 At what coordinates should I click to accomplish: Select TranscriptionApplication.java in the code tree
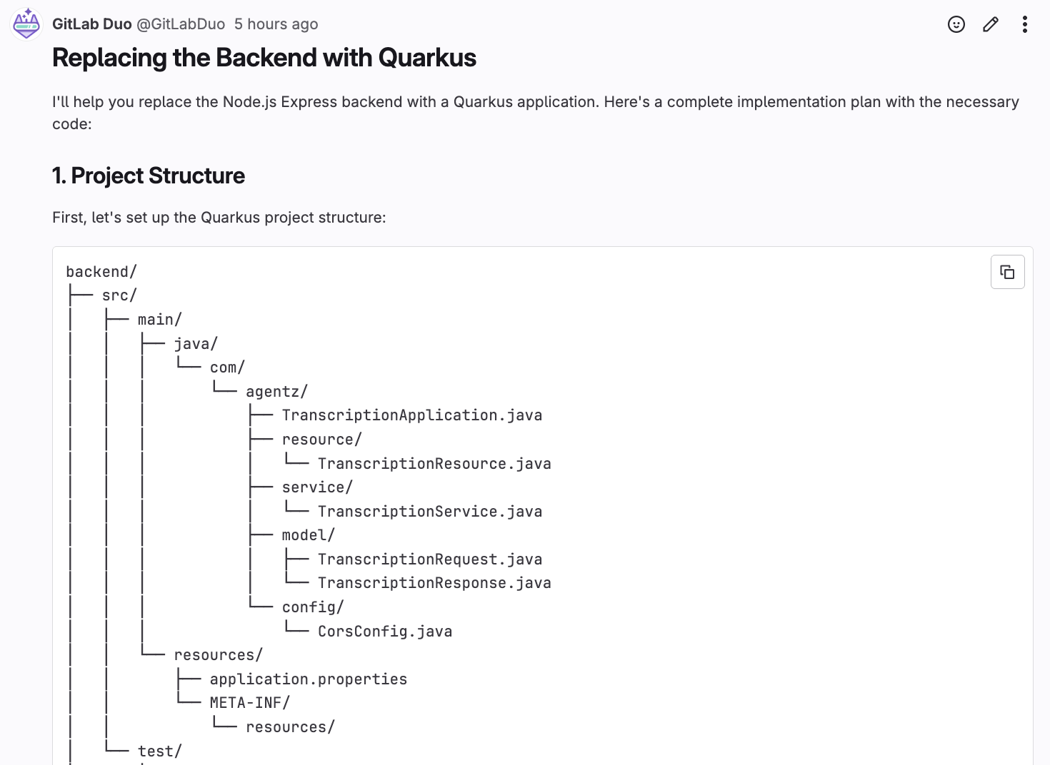pos(411,415)
